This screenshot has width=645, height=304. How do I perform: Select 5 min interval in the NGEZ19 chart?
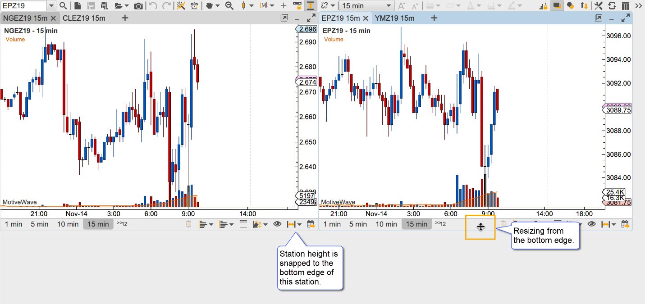coord(40,224)
